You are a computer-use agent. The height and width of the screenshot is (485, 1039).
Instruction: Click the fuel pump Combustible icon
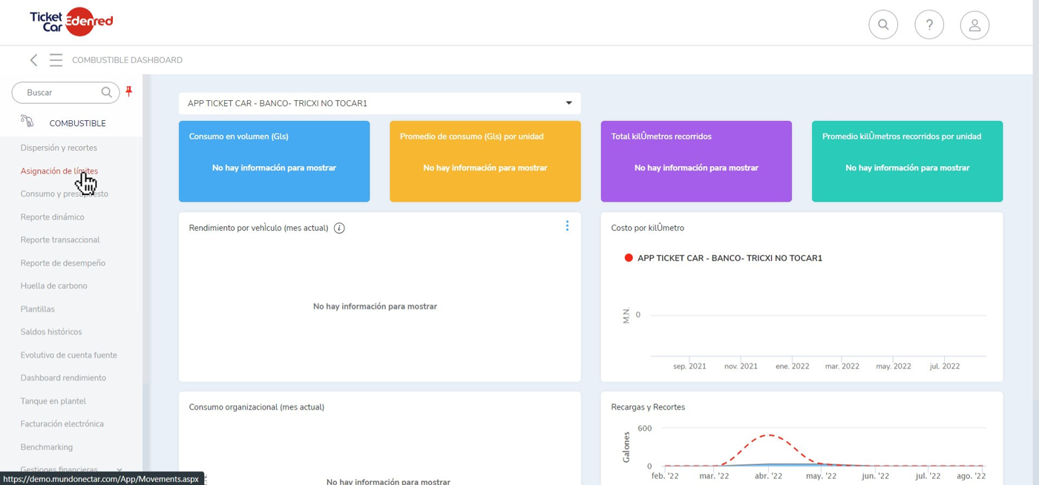point(27,121)
